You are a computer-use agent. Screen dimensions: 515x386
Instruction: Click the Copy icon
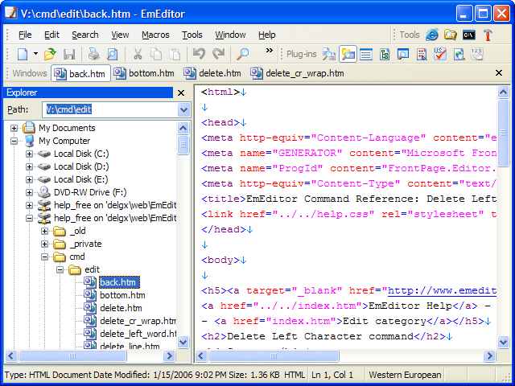coord(156,54)
